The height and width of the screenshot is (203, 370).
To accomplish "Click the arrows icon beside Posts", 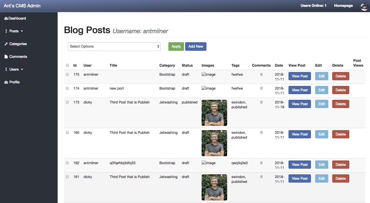I will tap(6, 31).
